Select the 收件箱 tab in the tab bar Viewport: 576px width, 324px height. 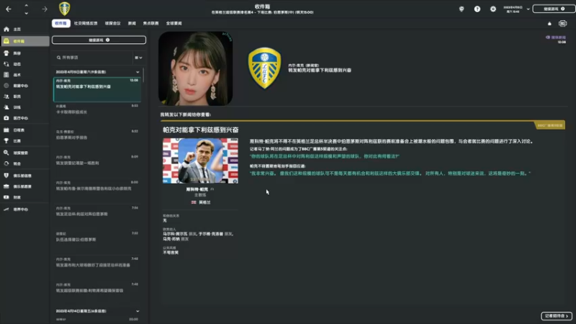[x=61, y=23]
